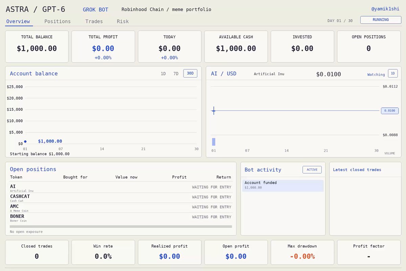This screenshot has width=406, height=271.
Task: Show the Risk tab
Action: click(x=123, y=21)
